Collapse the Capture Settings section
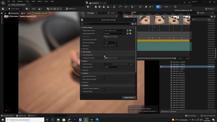 pos(81,27)
